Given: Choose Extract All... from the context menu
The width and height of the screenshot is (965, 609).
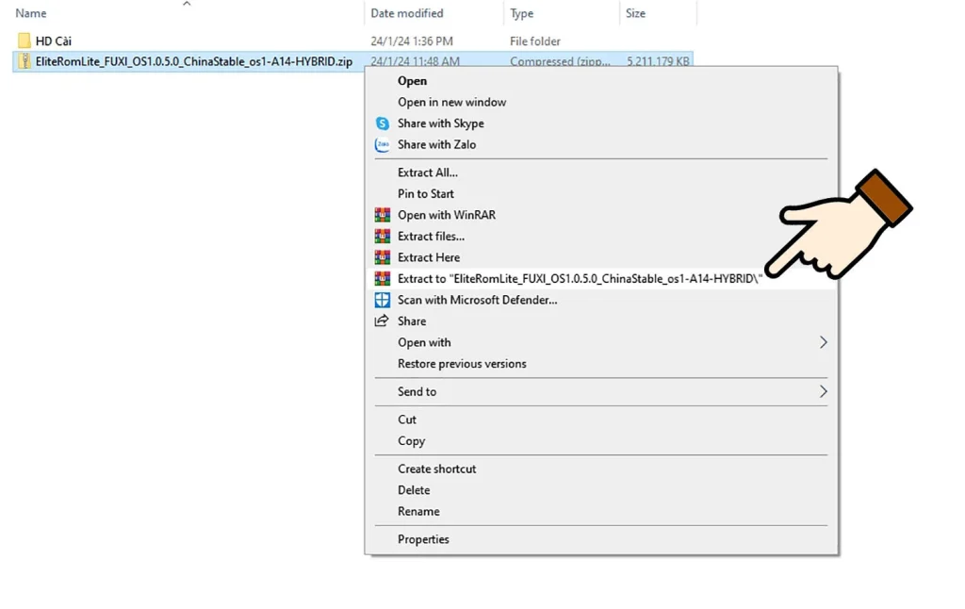Looking at the screenshot, I should [x=427, y=173].
